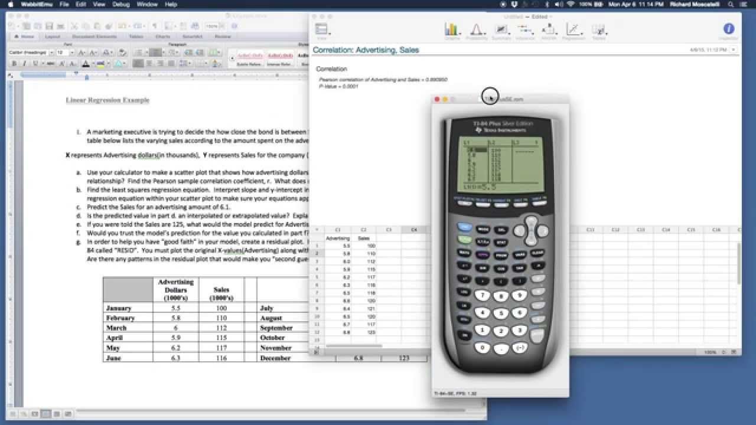Image resolution: width=756 pixels, height=425 pixels.
Task: Open the Debug menu in the menu bar
Action: (121, 4)
